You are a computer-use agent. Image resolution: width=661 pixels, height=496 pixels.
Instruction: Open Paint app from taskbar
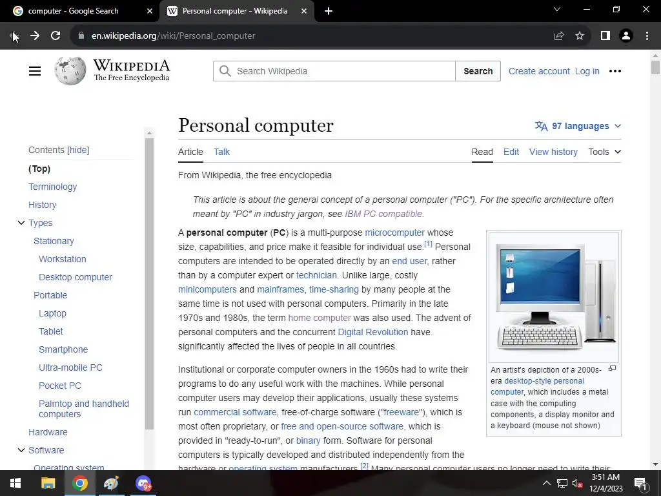pyautogui.click(x=111, y=483)
